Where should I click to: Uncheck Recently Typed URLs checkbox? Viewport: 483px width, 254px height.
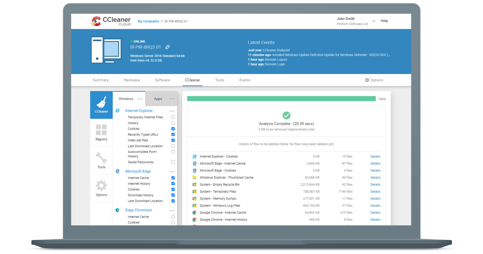pyautogui.click(x=173, y=134)
